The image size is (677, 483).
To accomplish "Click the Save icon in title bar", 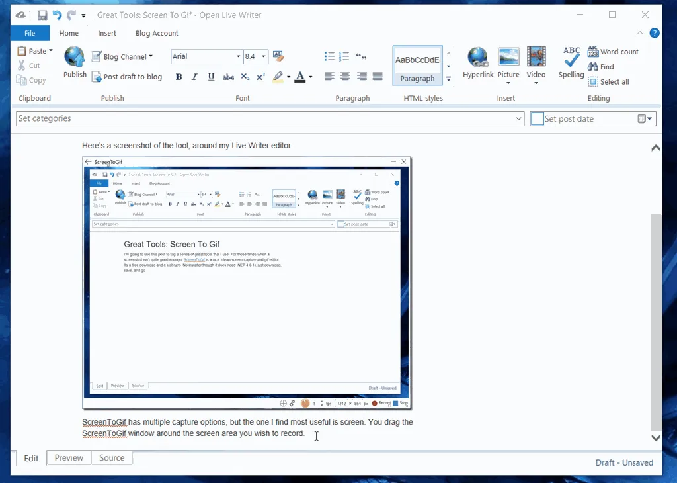I will coord(42,15).
